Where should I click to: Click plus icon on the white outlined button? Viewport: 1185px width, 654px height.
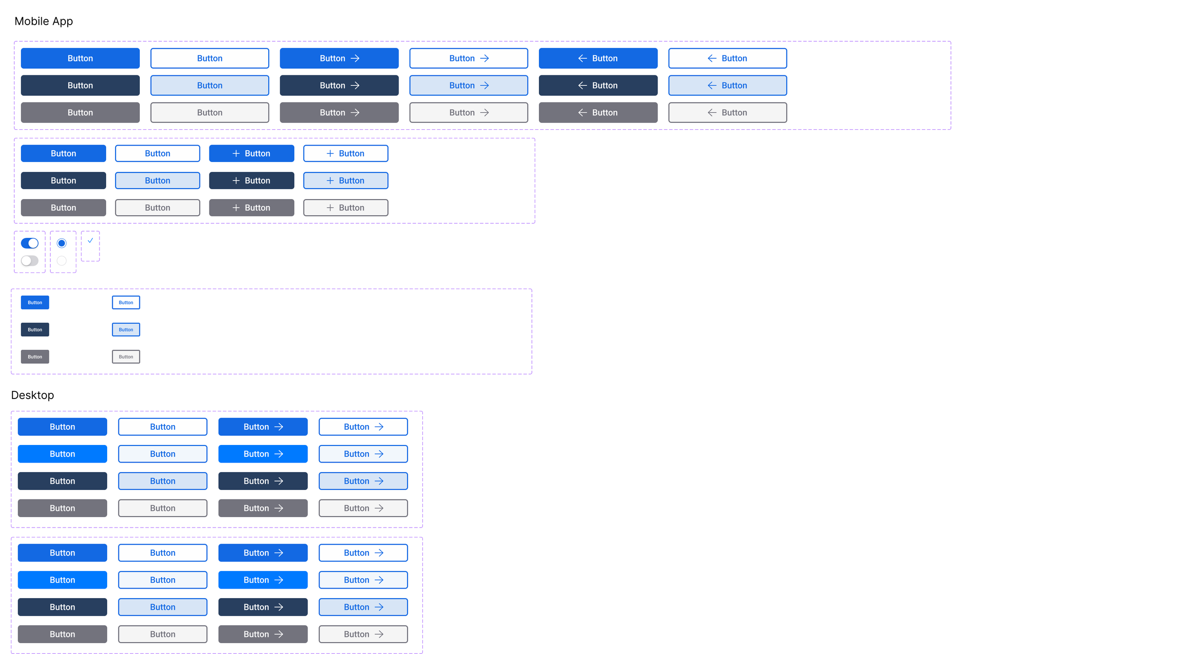tap(330, 154)
